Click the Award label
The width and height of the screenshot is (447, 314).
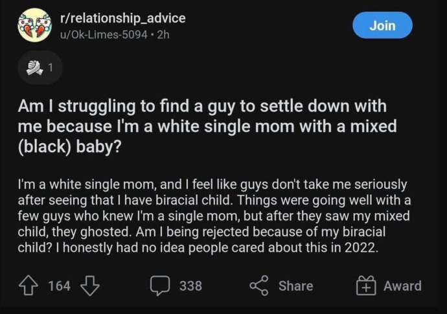[x=402, y=286]
